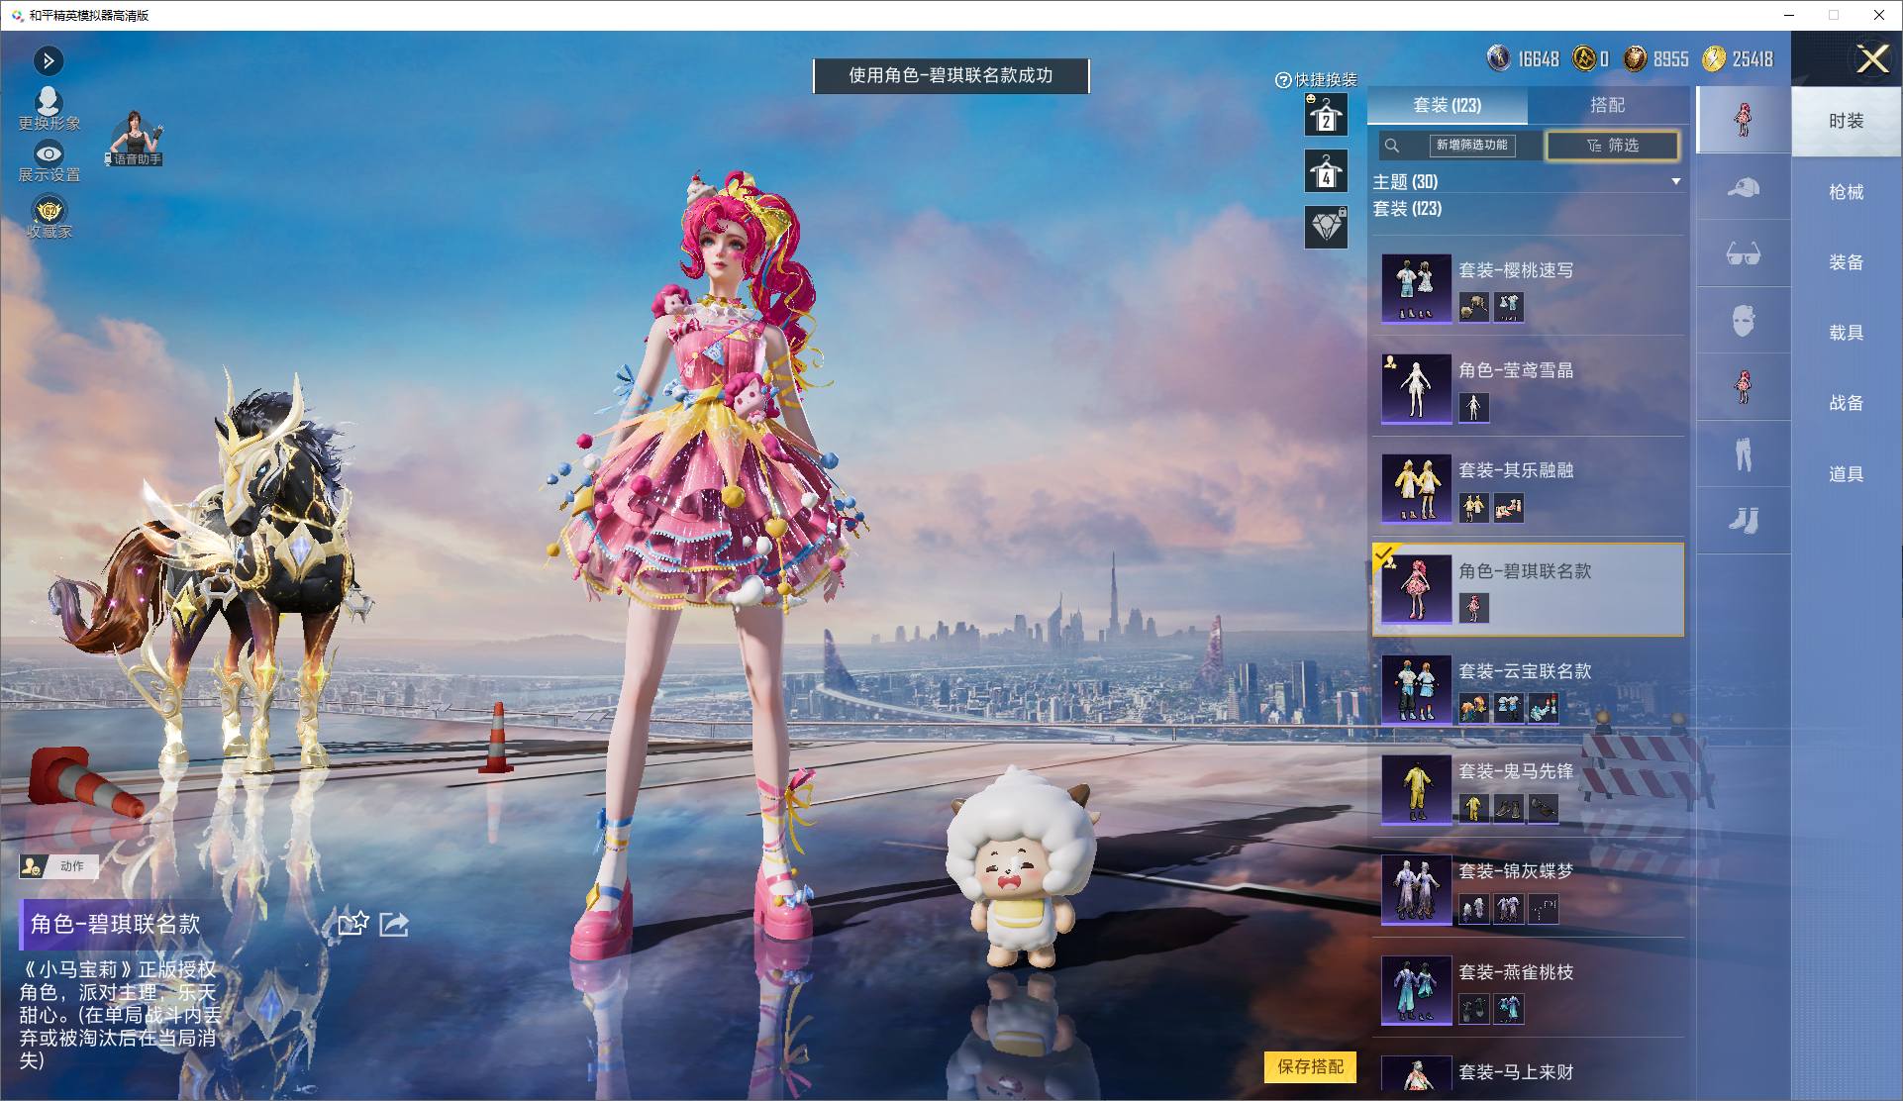Click the single piece icon under 角色-莹鸢雪晶

[1473, 407]
